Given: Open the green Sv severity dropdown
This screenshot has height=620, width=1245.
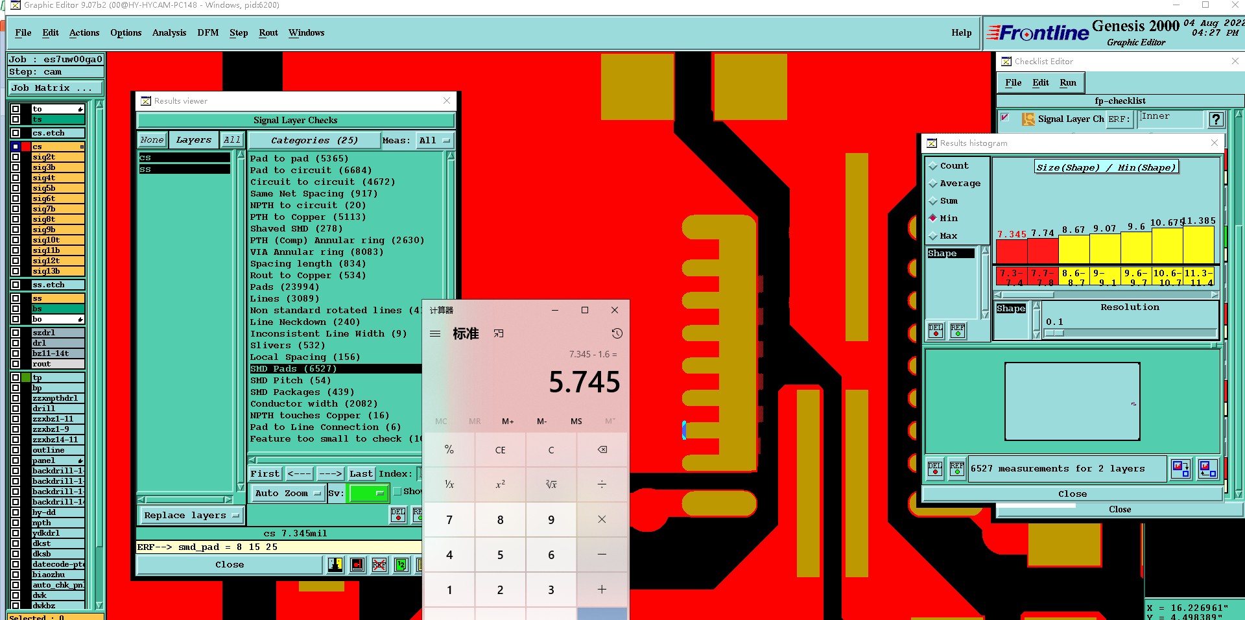Looking at the screenshot, I should pyautogui.click(x=368, y=494).
